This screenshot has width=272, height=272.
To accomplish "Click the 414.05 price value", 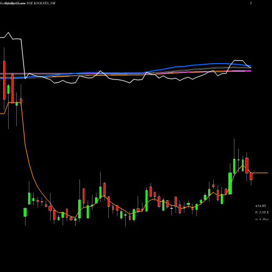I will [x=261, y=206].
